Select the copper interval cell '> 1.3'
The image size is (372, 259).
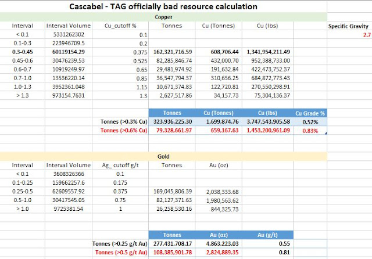(x=22, y=95)
